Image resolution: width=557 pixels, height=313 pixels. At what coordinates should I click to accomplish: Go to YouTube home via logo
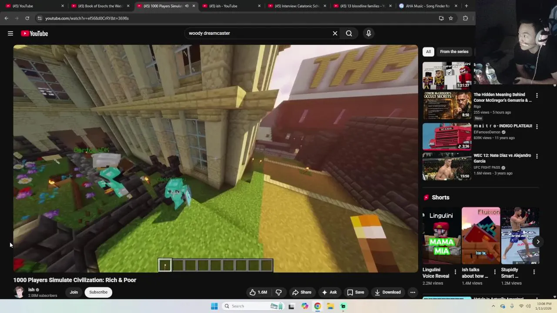pyautogui.click(x=34, y=33)
